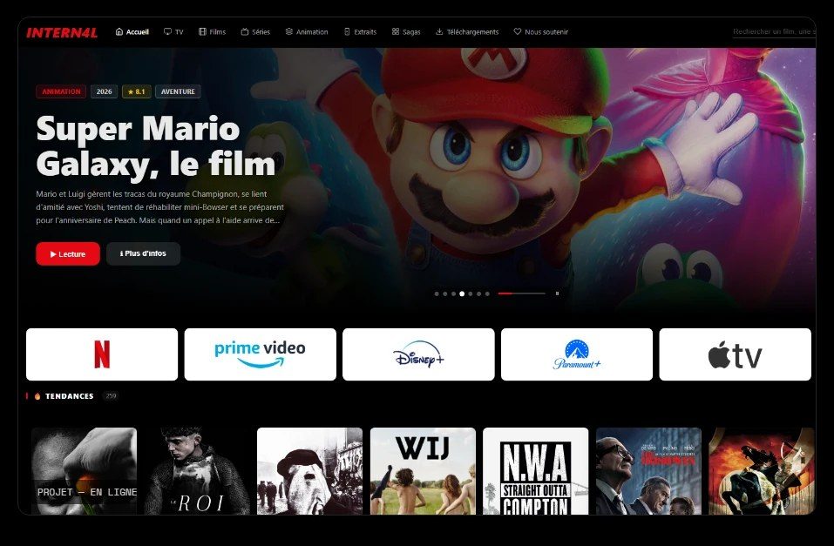Image resolution: width=834 pixels, height=546 pixels.
Task: Click the 8.1 star rating badge
Action: click(137, 91)
